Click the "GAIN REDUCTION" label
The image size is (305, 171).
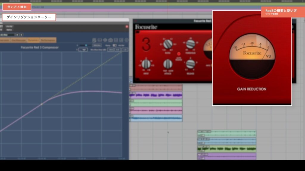pyautogui.click(x=252, y=89)
